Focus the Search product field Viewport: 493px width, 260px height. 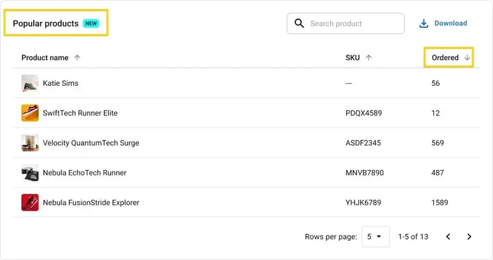pyautogui.click(x=346, y=23)
